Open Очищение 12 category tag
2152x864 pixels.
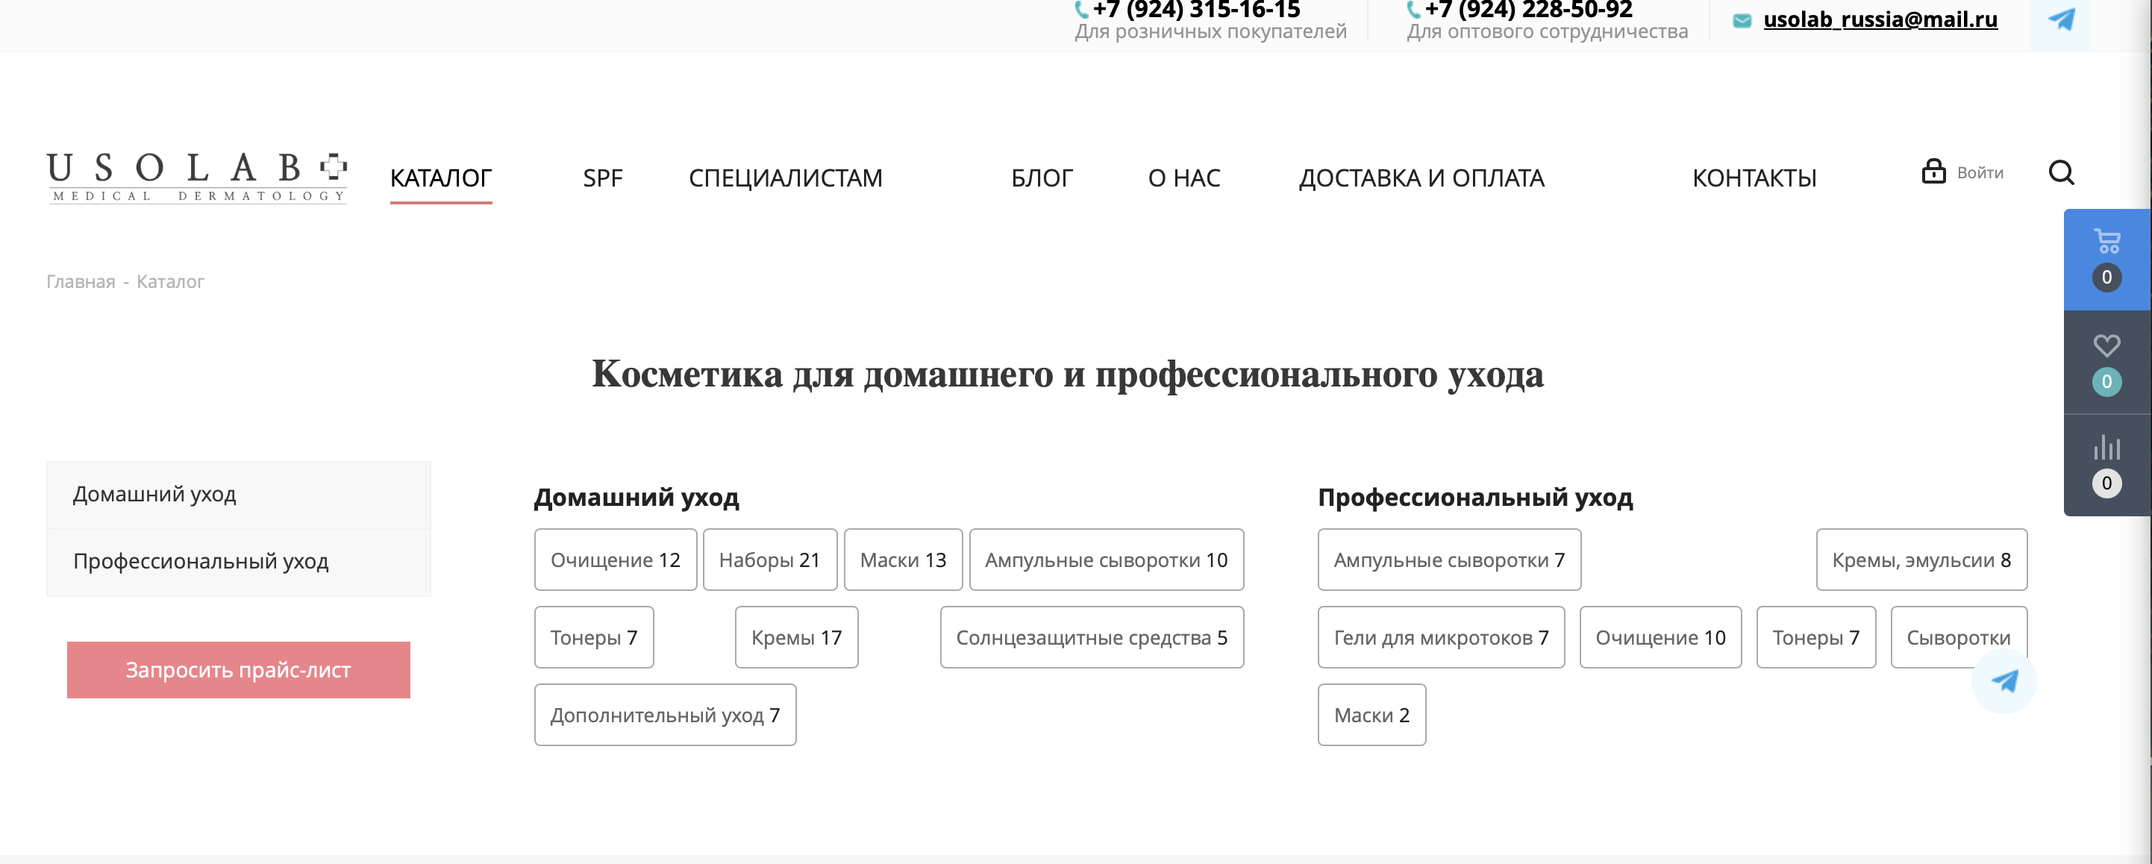pos(615,560)
